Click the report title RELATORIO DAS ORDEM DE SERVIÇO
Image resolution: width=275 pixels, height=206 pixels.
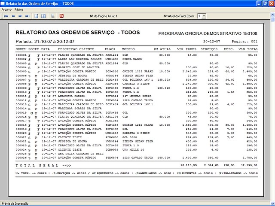[x=65, y=33]
